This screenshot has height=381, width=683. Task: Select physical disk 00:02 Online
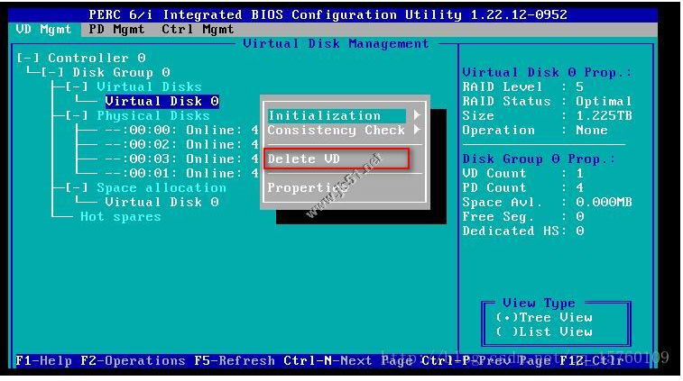pyautogui.click(x=181, y=144)
